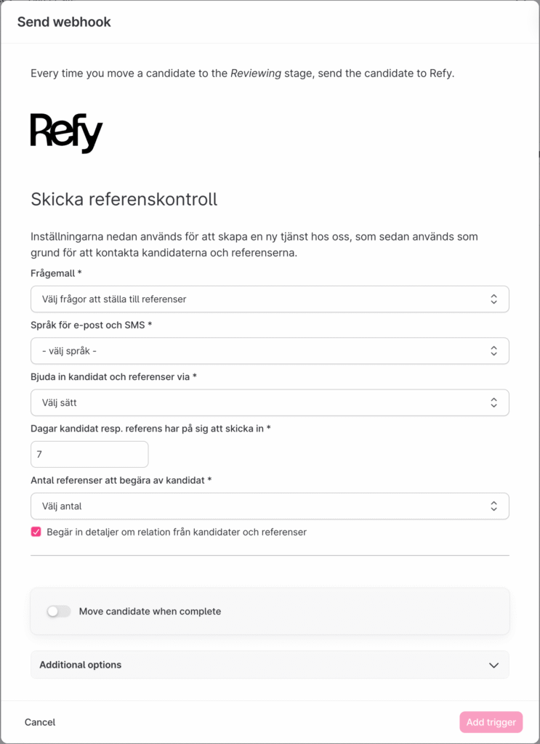Enable the Move candidate when complete switch

(x=58, y=611)
